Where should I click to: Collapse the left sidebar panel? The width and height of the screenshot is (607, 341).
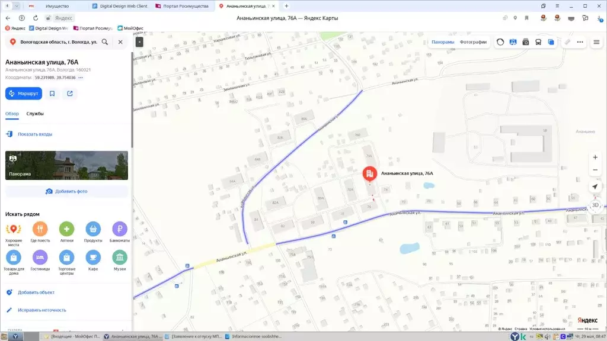pos(139,42)
